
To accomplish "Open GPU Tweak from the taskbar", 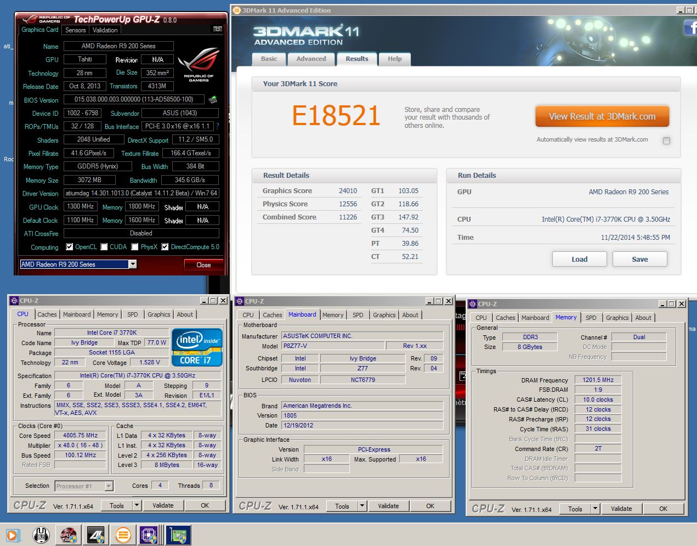I will tap(69, 534).
